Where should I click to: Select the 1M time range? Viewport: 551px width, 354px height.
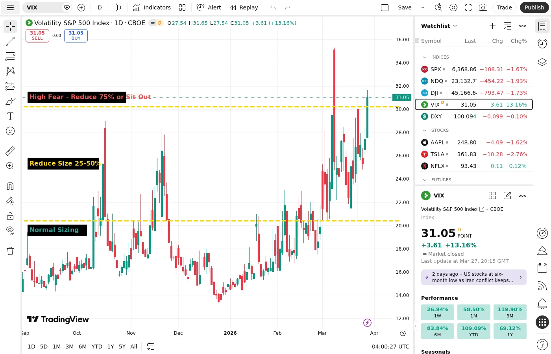coord(57,347)
